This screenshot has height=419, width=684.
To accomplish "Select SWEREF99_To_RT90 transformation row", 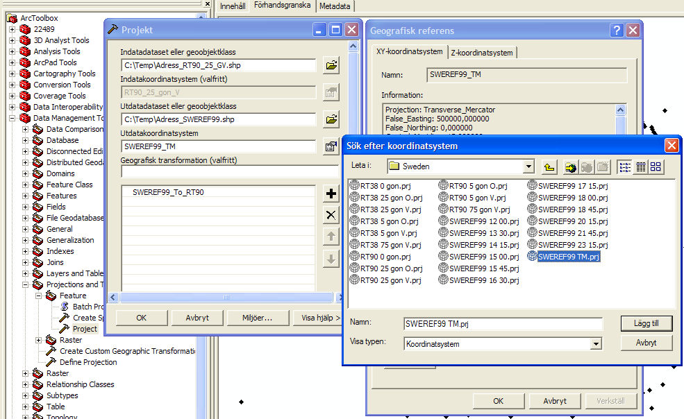I will click(x=218, y=192).
